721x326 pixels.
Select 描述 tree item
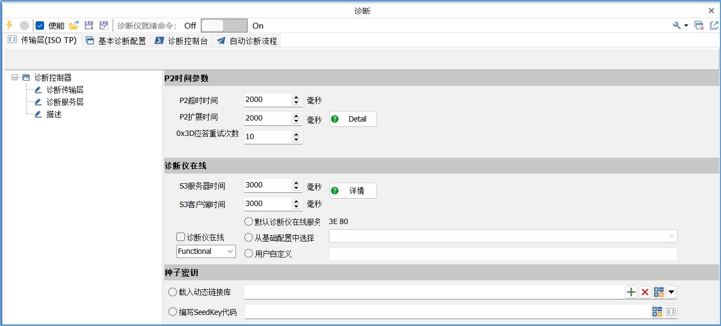click(x=54, y=114)
